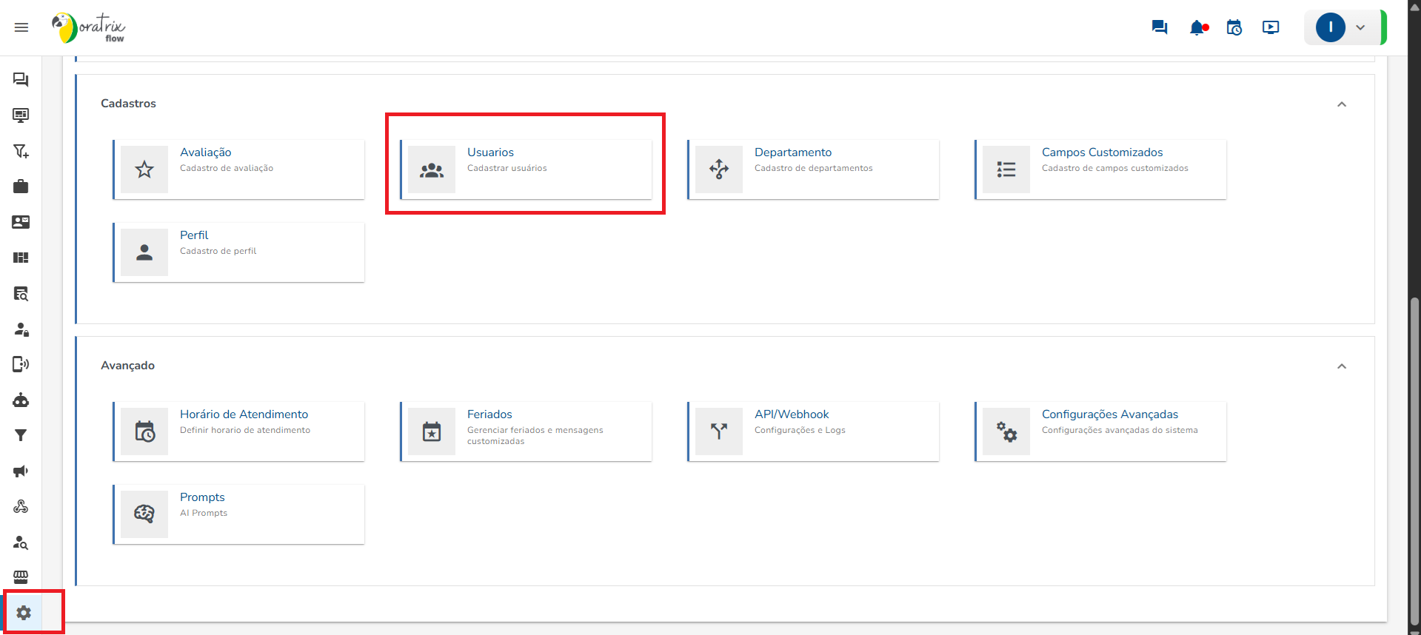Collapse the Cadastros section

[x=1341, y=104]
